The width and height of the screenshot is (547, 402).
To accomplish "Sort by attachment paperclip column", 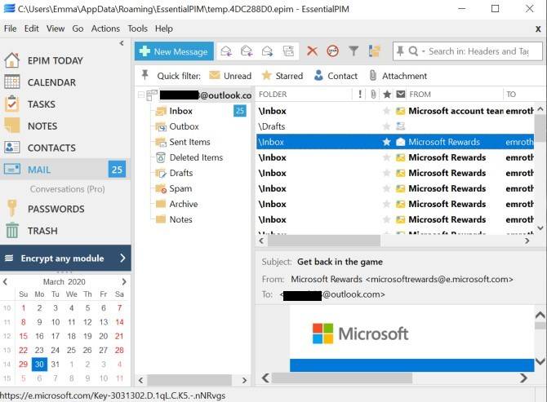I will 373,94.
